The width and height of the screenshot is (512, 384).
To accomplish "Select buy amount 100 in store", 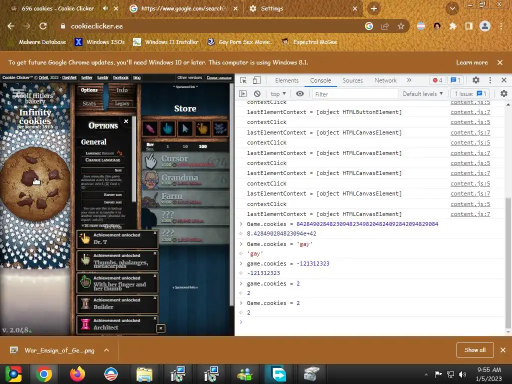I will click(203, 146).
